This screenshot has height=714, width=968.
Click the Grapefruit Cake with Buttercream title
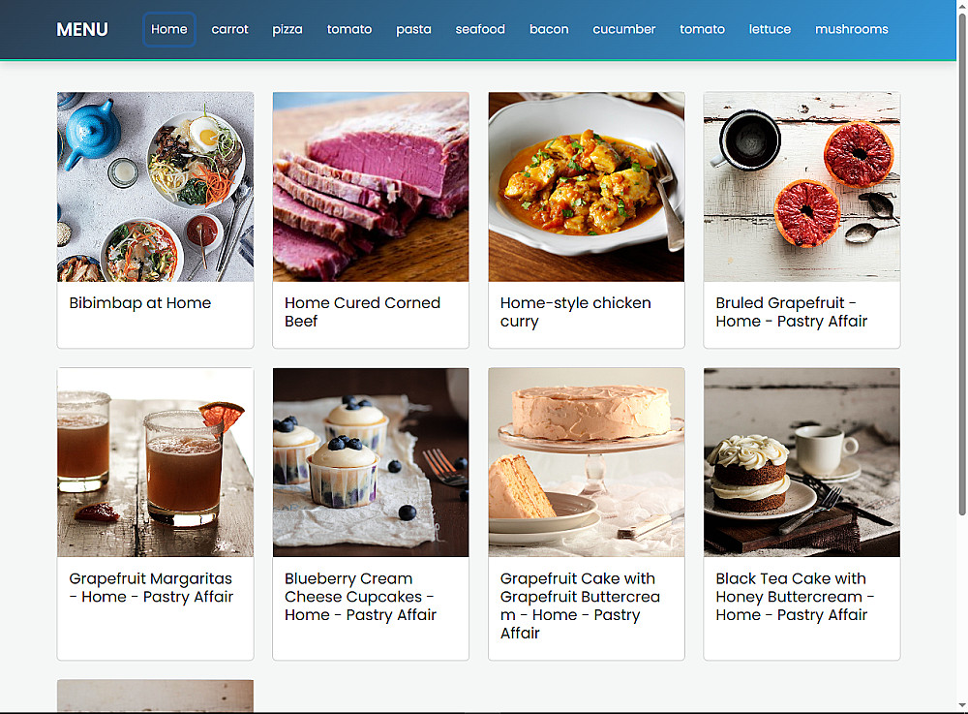[580, 605]
